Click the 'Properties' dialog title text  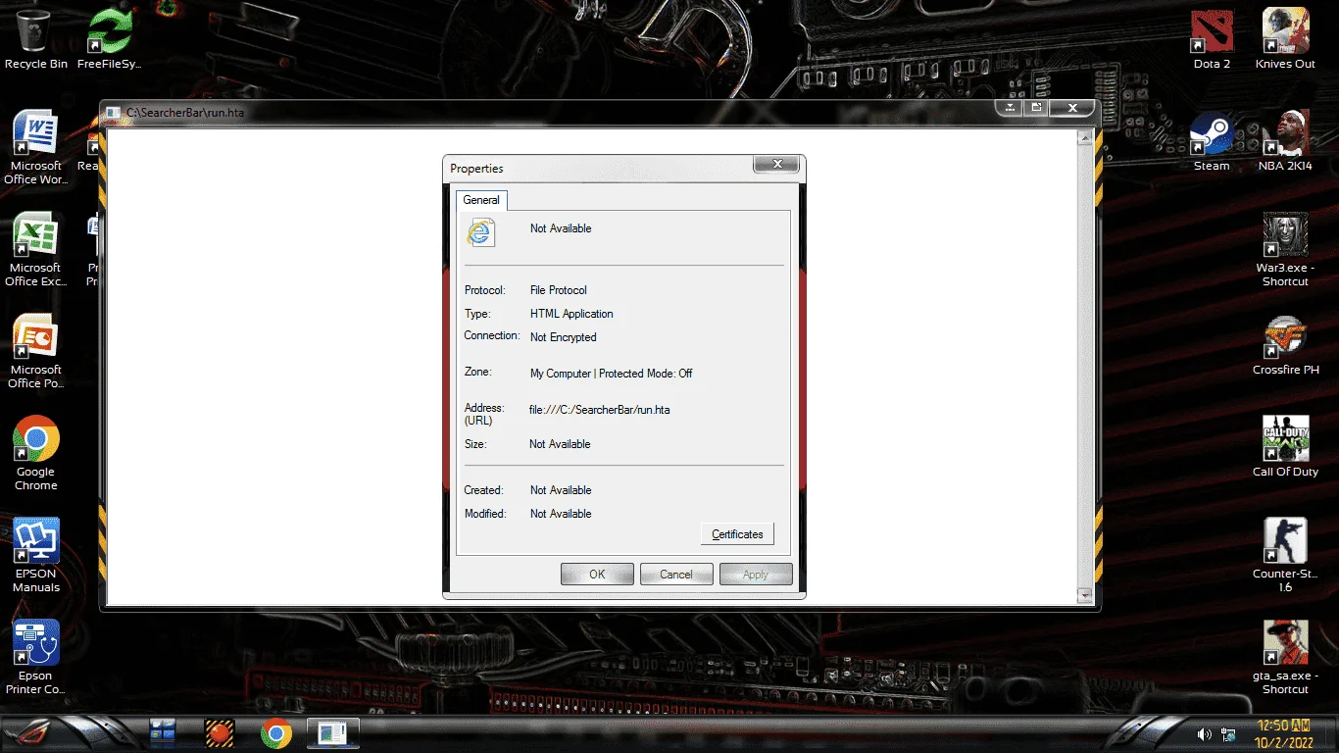(x=476, y=169)
